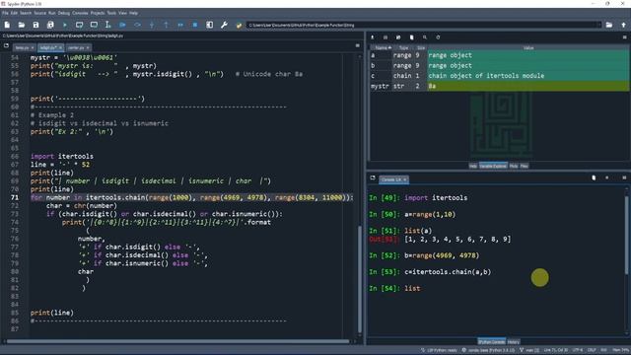Viewport: 631px width, 355px height.
Task: Start debugging the file icon
Action: click(x=122, y=25)
